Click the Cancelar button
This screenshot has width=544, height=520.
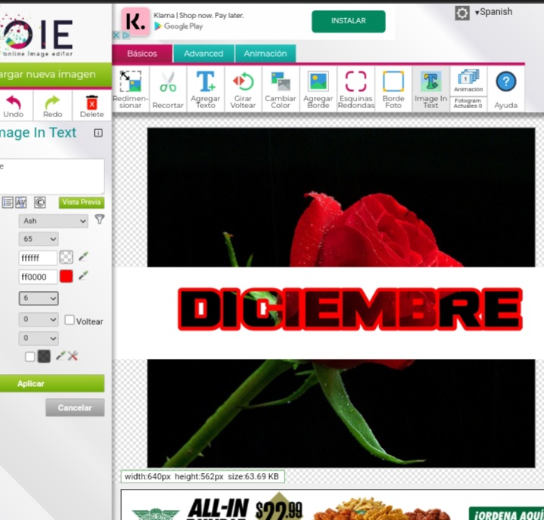[74, 408]
